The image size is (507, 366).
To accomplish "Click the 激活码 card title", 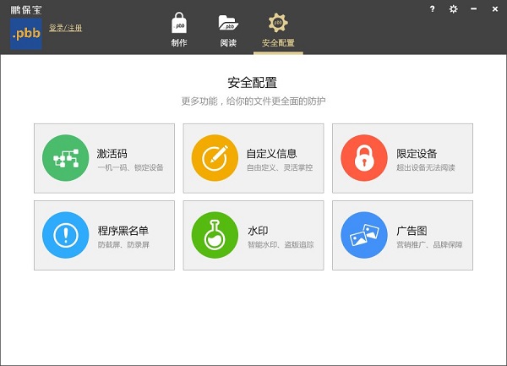I will point(112,154).
